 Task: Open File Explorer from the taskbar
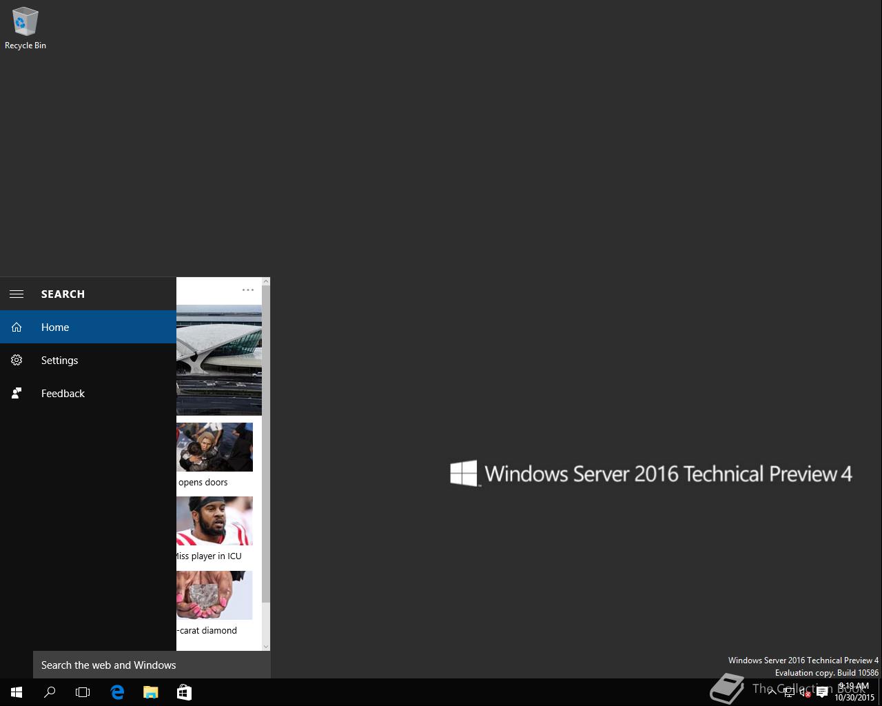point(150,692)
